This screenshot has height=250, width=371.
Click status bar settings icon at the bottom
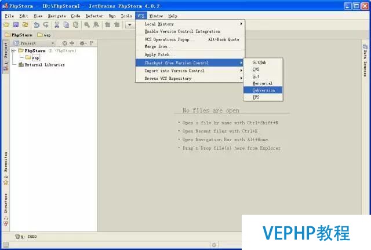[214, 245]
